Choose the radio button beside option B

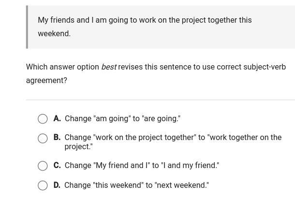[x=43, y=139]
